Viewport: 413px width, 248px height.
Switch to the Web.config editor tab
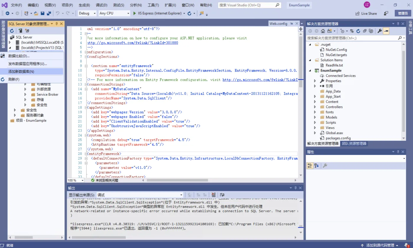click(x=278, y=24)
